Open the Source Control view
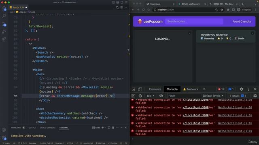Image resolution: width=259 pixels, height=145 pixels. [x=4, y=24]
